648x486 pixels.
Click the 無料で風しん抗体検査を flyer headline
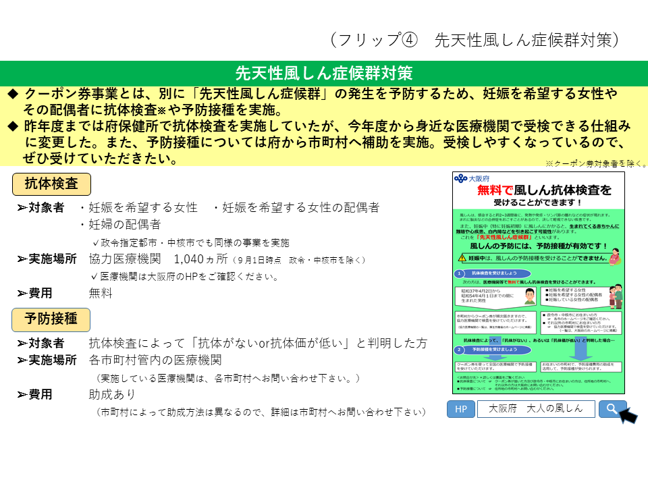pos(544,190)
